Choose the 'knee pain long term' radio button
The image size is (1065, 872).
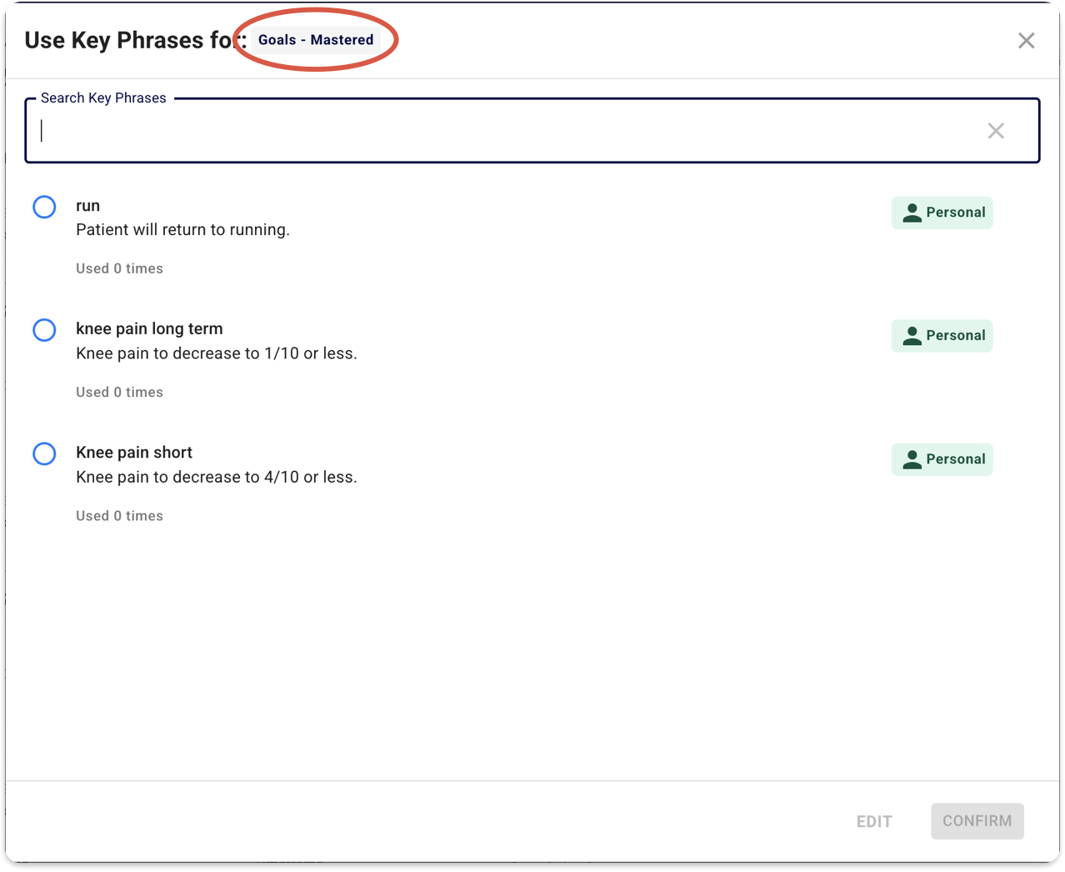pyautogui.click(x=44, y=330)
